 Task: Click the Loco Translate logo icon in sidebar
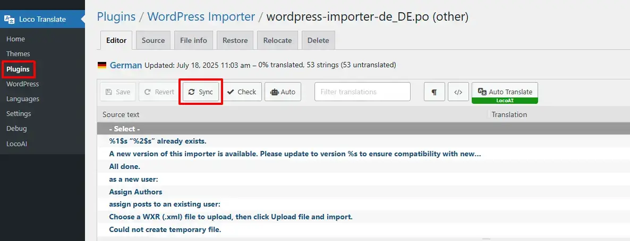[9, 19]
